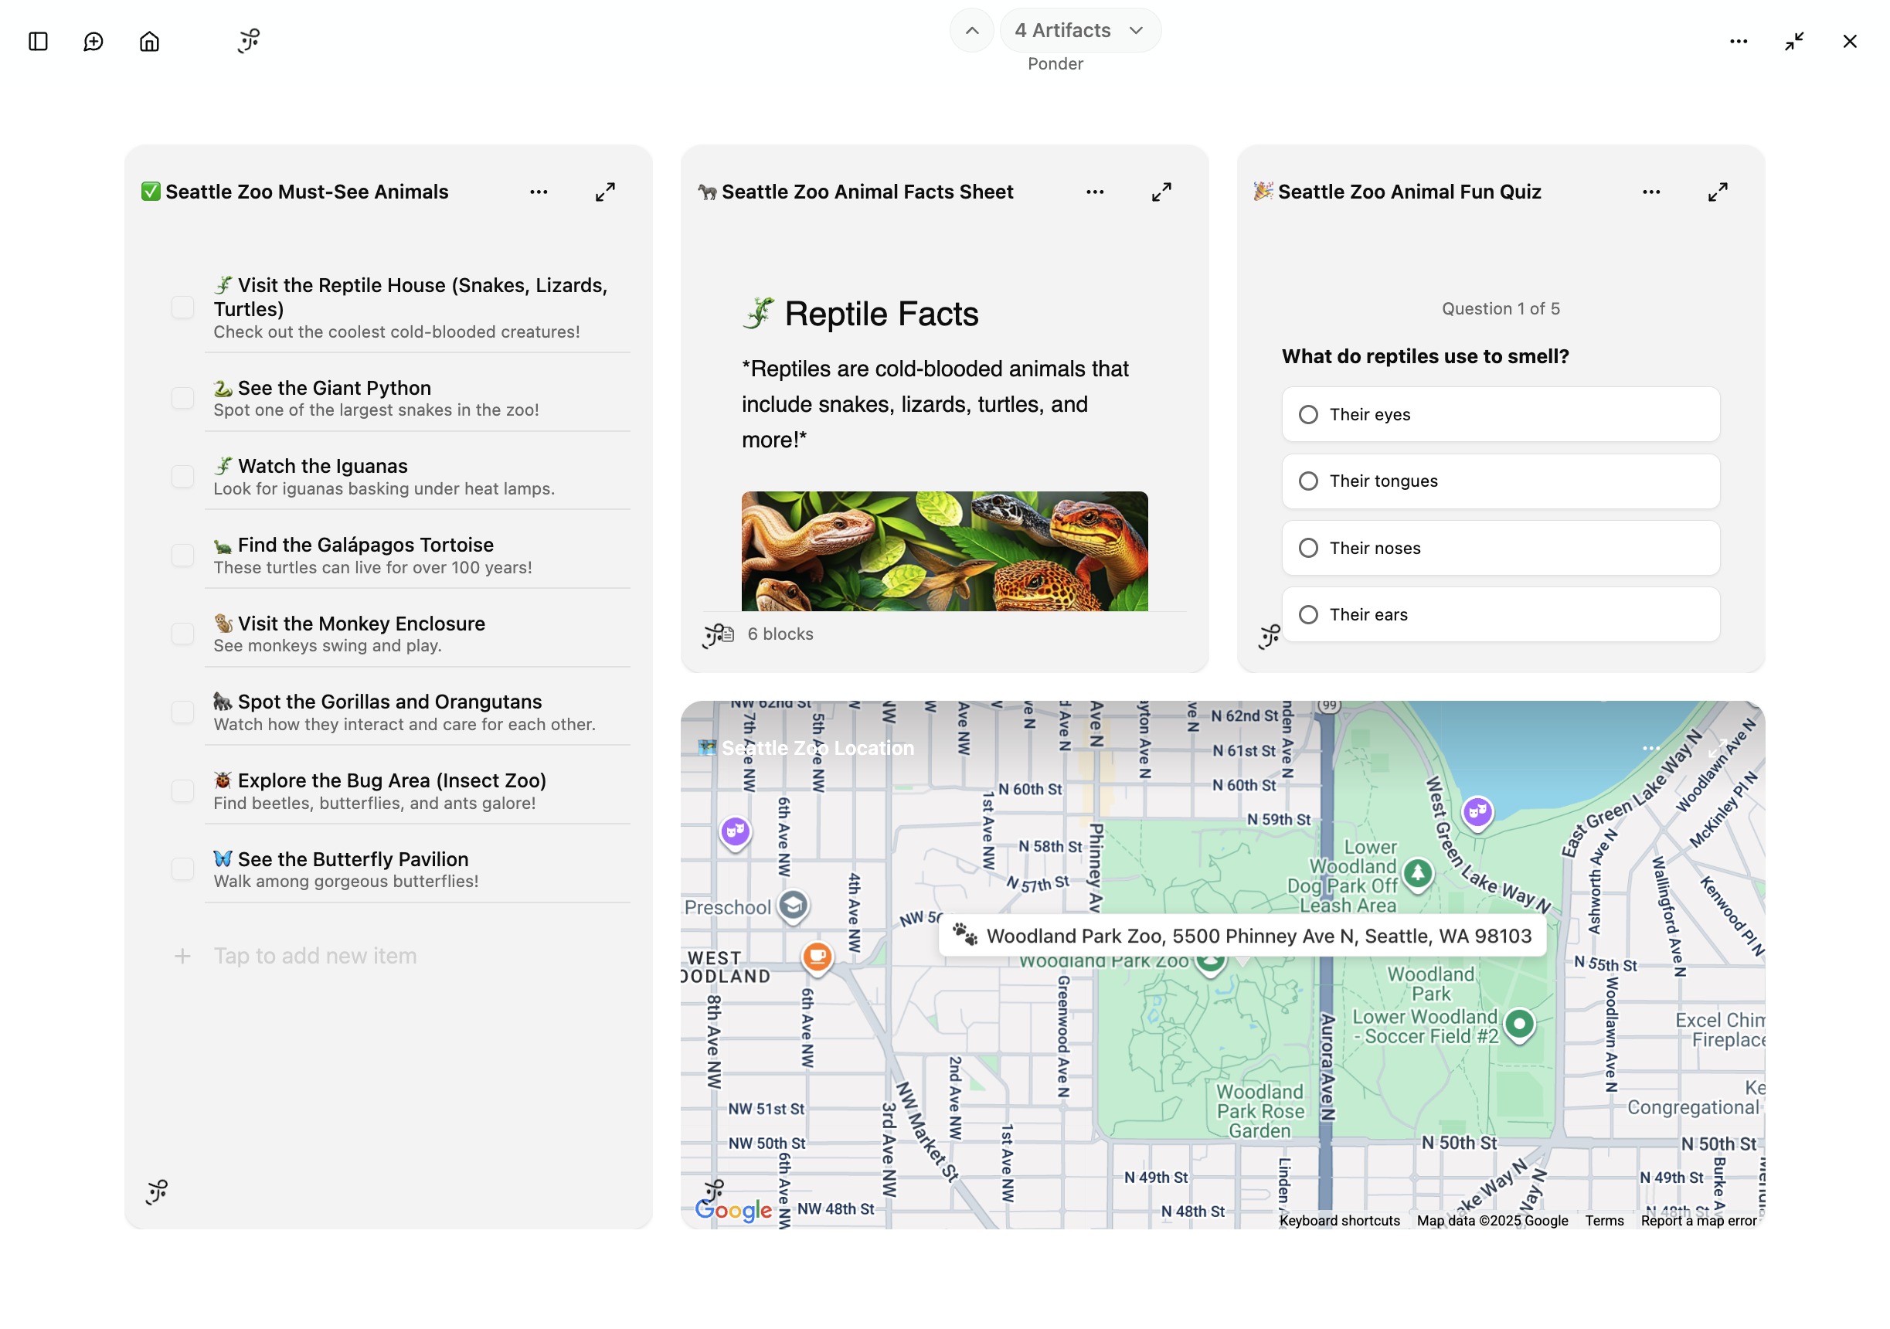This screenshot has height=1329, width=1890.
Task: Toggle the sidebar panel icon
Action: coord(38,41)
